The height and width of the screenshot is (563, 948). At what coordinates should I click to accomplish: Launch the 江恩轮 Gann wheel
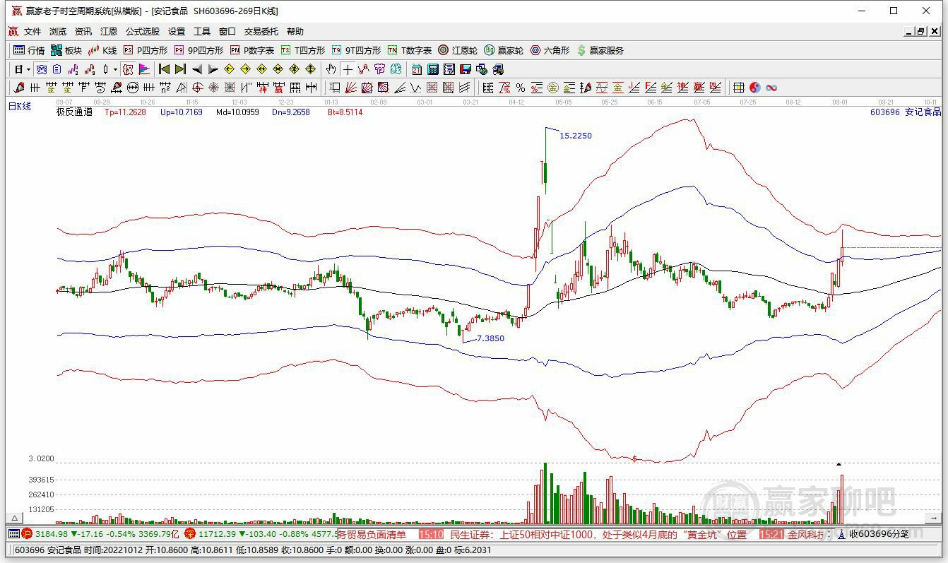point(458,50)
